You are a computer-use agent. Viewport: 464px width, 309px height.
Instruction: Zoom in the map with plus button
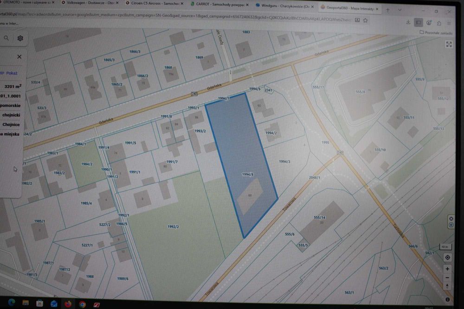click(x=447, y=269)
